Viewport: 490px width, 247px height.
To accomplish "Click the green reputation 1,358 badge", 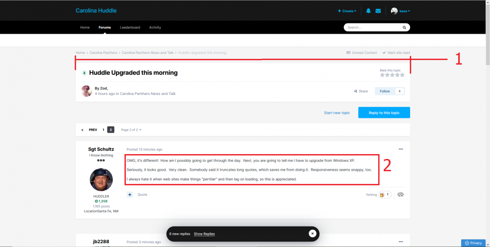I will (x=101, y=201).
